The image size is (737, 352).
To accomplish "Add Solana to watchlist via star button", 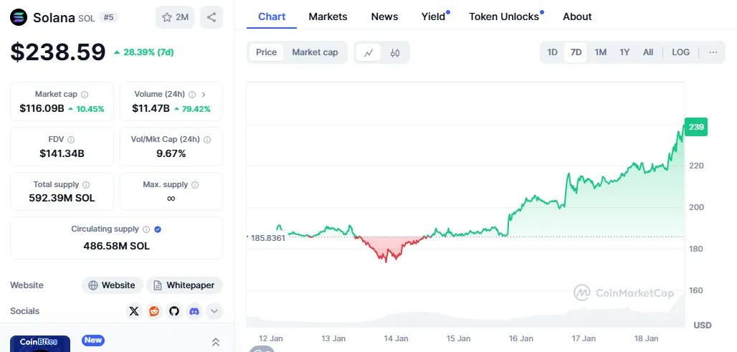I will click(x=176, y=17).
